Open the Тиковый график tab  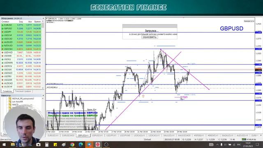point(23,91)
